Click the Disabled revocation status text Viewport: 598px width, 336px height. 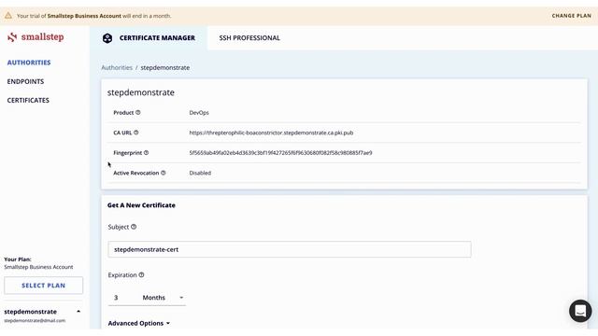(200, 173)
